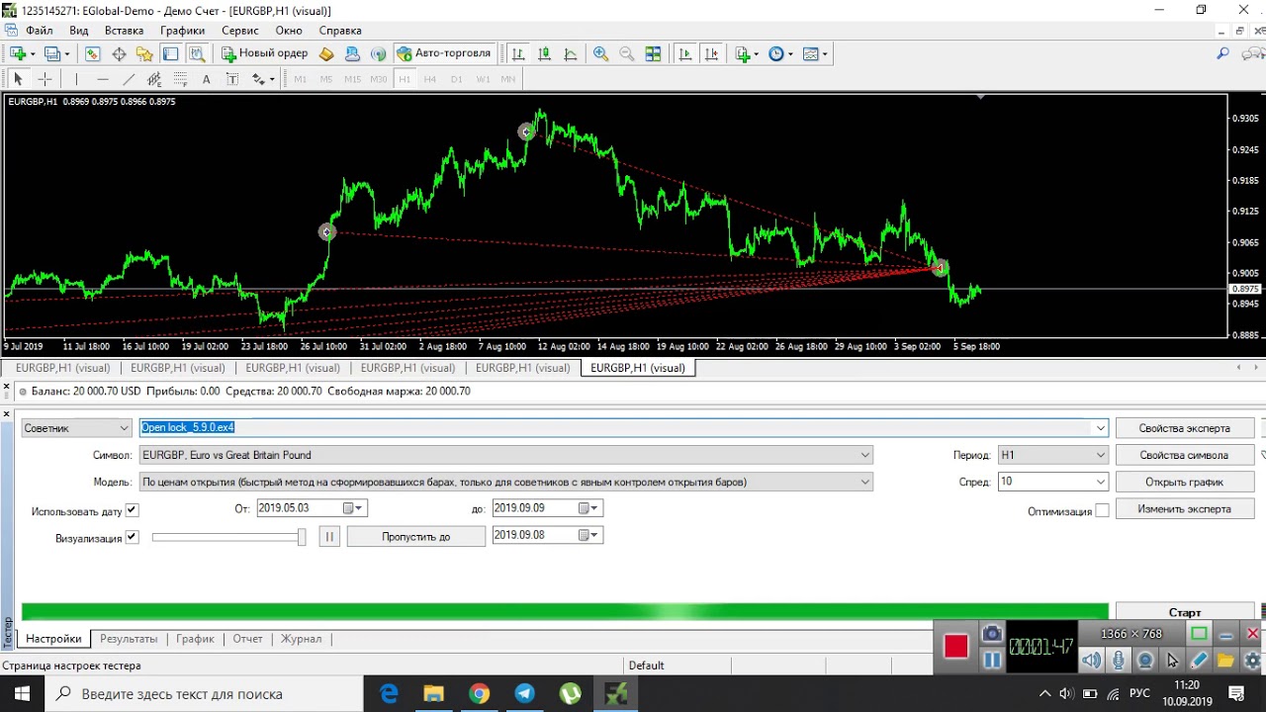The height and width of the screenshot is (712, 1266).
Task: Switch to the 'График' tester tab
Action: (x=195, y=639)
